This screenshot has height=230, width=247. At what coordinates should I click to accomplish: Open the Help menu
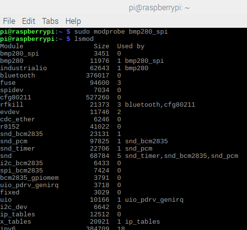coord(73,21)
